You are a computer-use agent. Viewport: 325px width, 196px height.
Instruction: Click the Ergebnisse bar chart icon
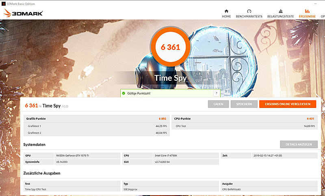[307, 11]
